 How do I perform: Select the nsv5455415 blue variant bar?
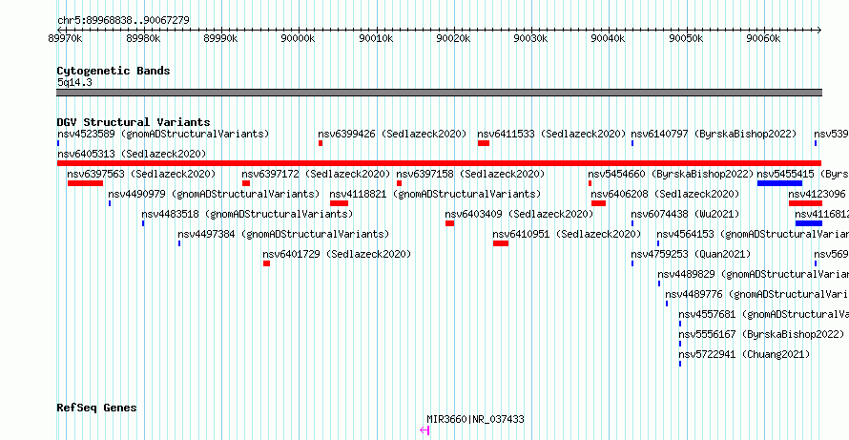(779, 183)
